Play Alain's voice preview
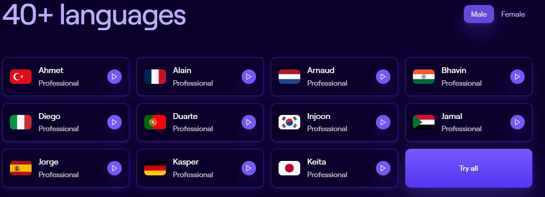This screenshot has height=197, width=545. point(249,77)
